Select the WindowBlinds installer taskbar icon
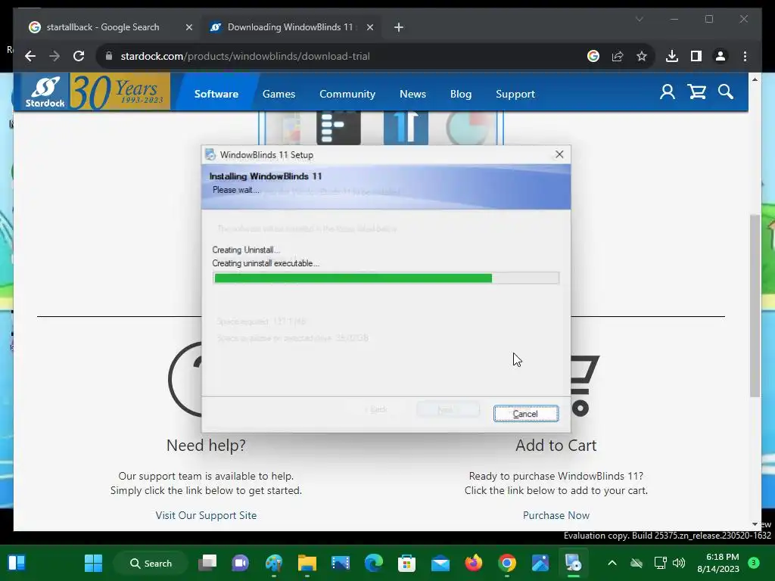This screenshot has width=775, height=581. pyautogui.click(x=574, y=563)
